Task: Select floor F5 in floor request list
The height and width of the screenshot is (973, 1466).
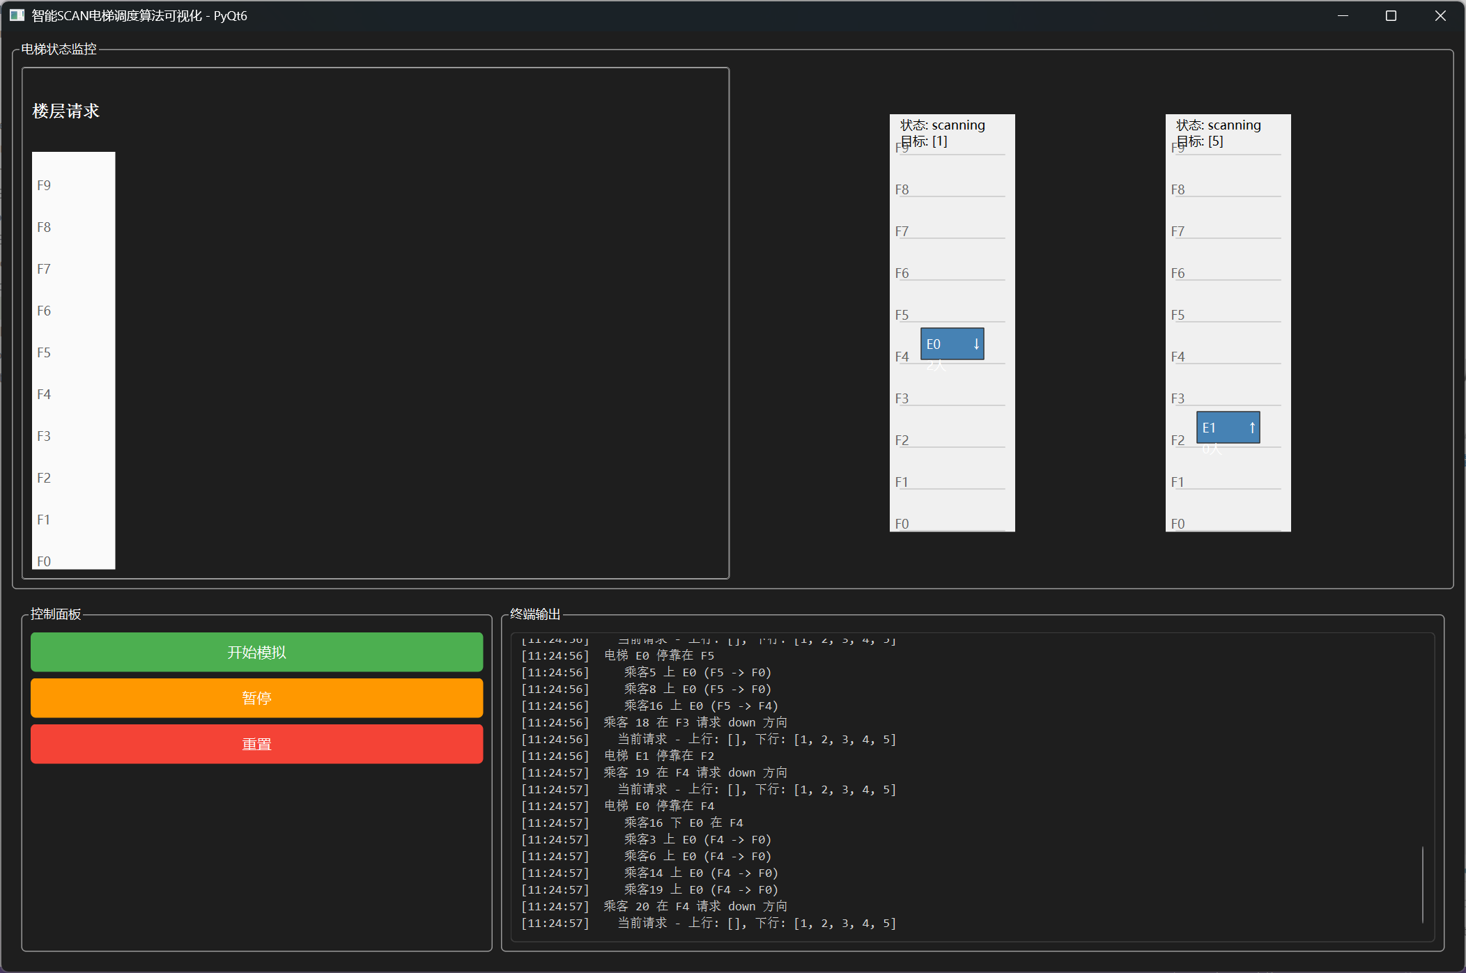Action: coord(44,352)
